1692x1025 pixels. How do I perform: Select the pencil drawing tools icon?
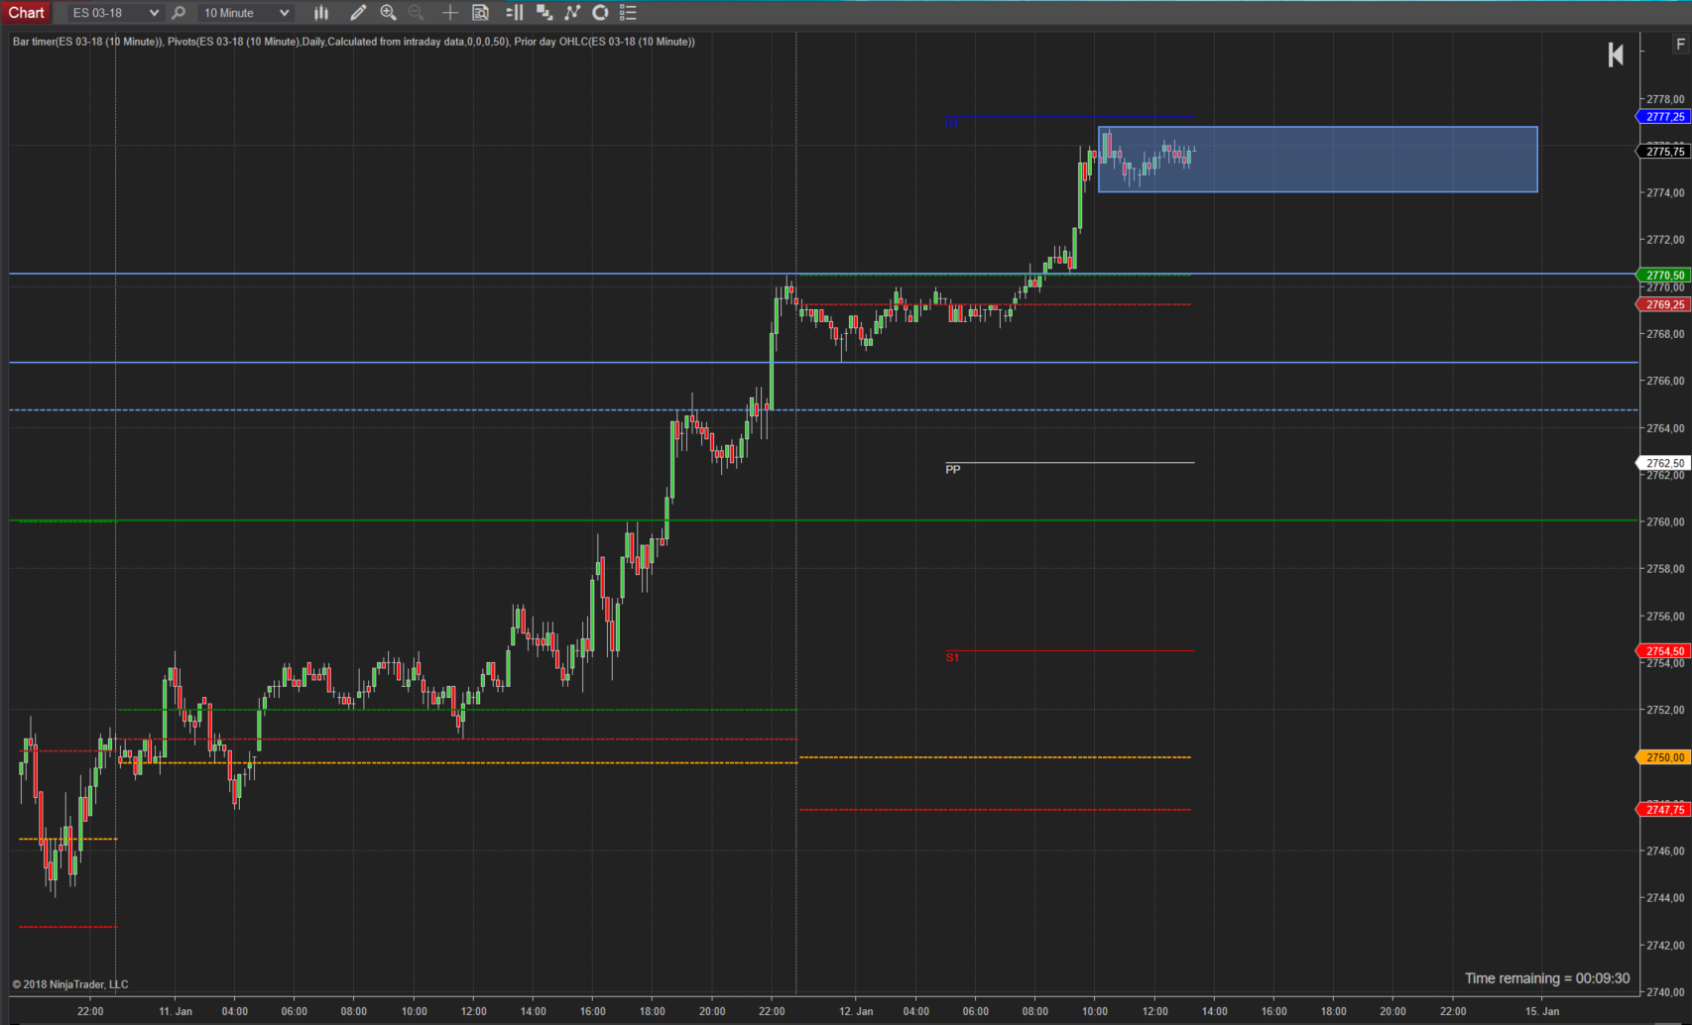[358, 13]
